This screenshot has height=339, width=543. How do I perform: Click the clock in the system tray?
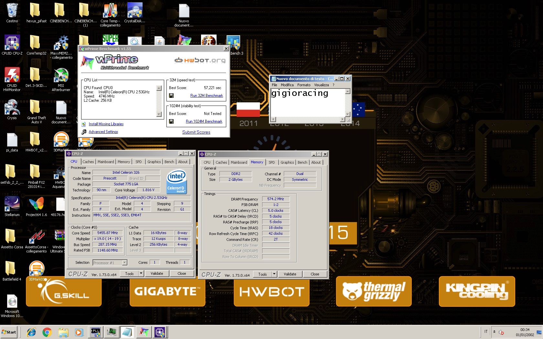point(525,332)
